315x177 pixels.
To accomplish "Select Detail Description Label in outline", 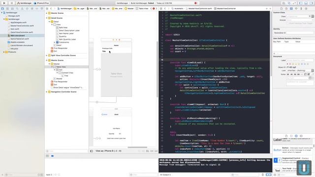I will [69, 30].
